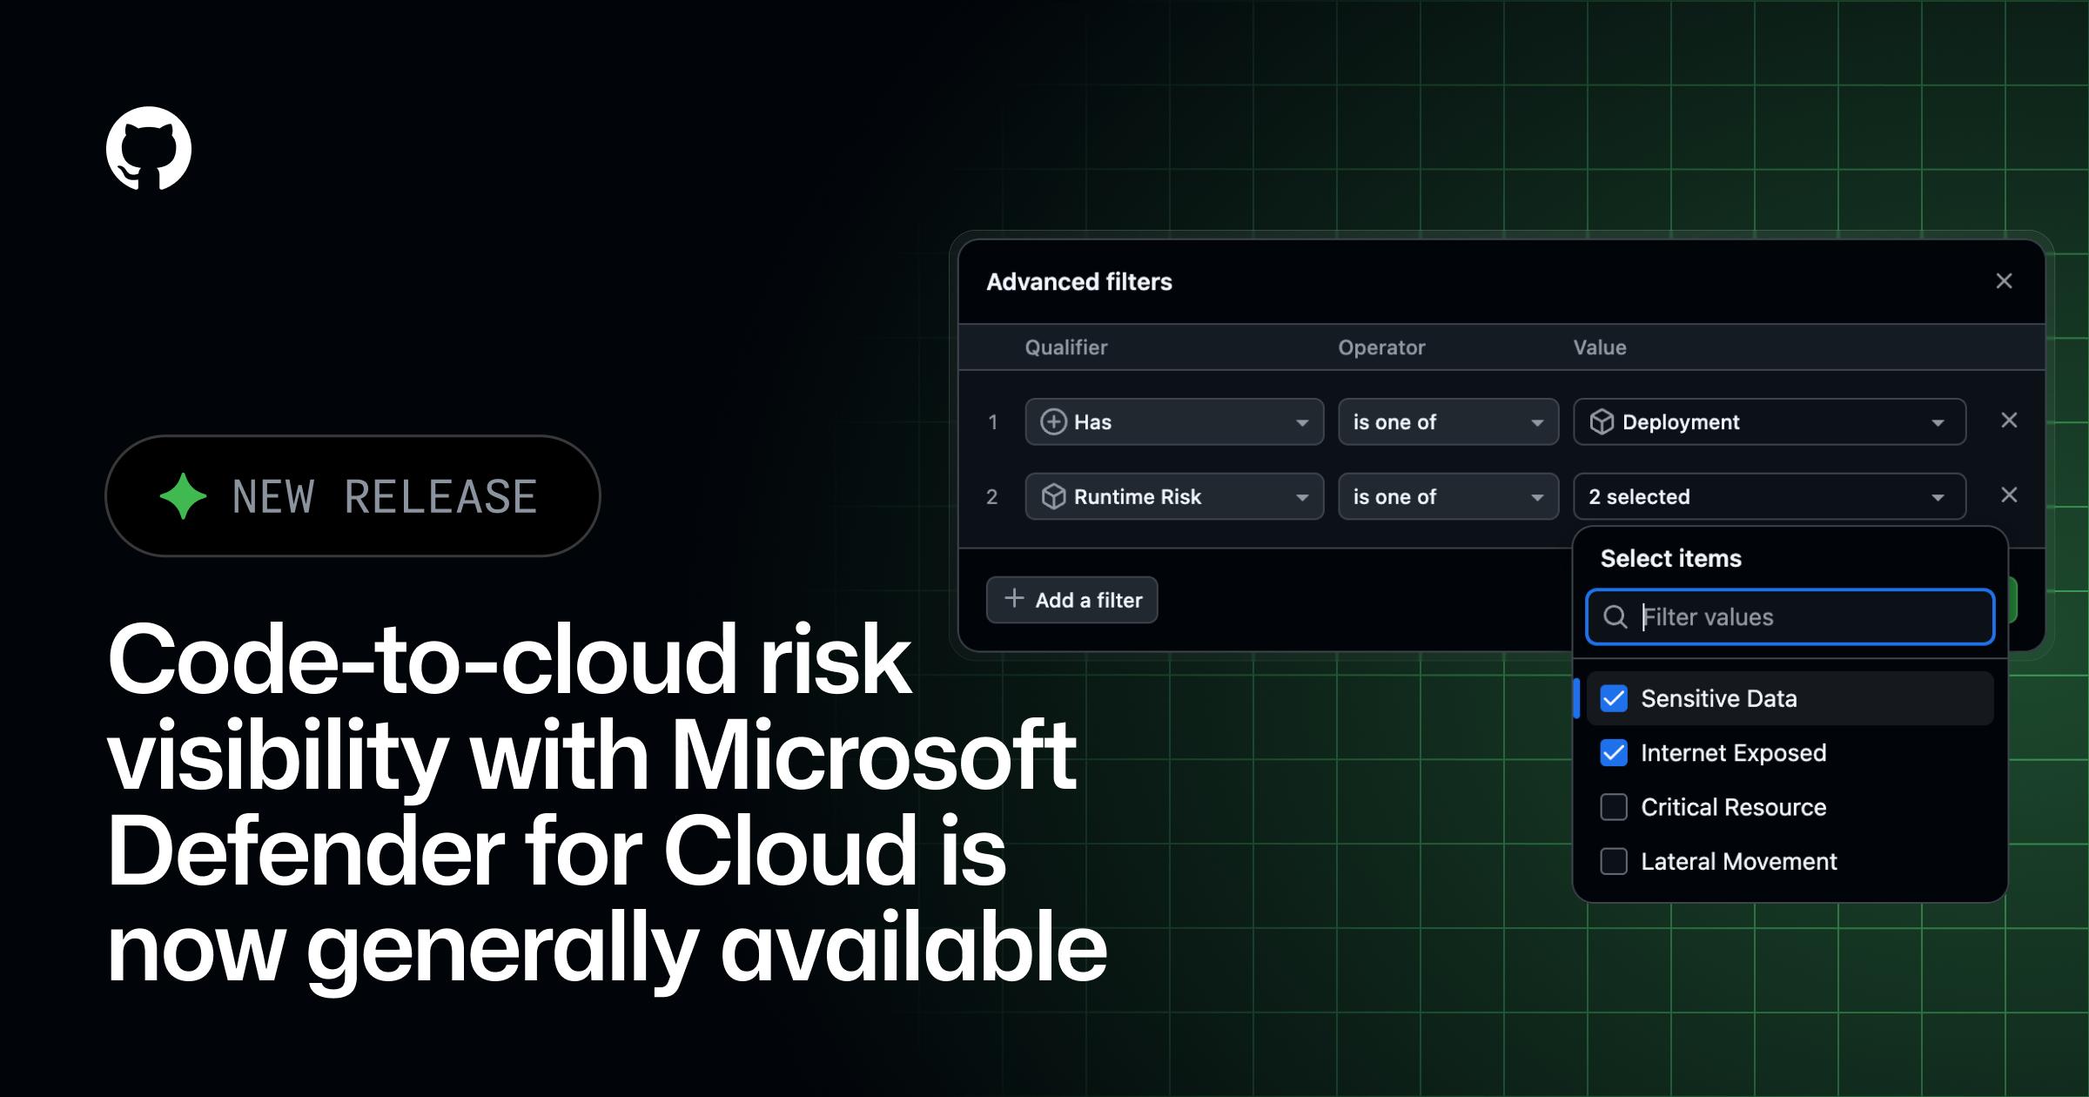Click the plus icon on Add a filter

[1014, 598]
